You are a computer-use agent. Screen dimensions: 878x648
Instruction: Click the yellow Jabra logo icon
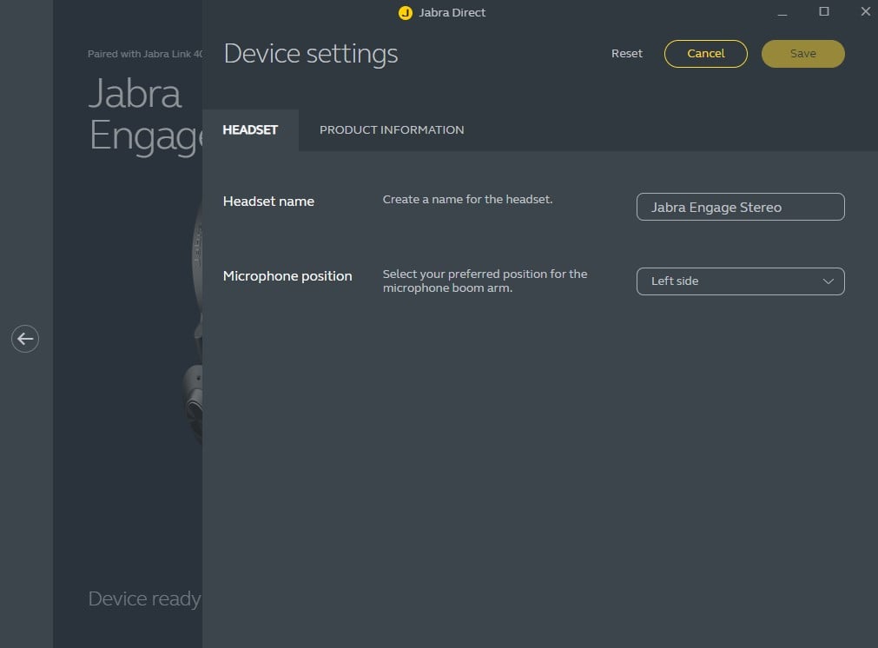[x=405, y=13]
